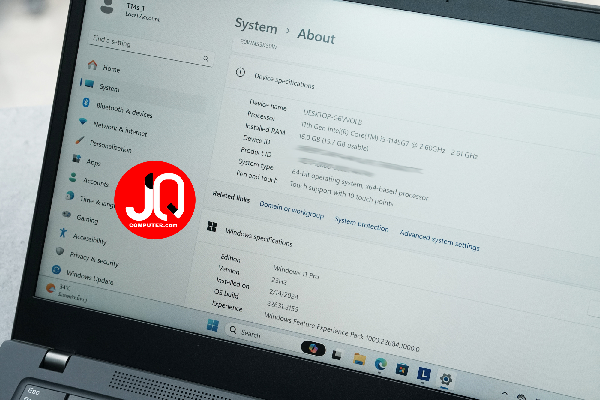Click the Device specifications info icon
The width and height of the screenshot is (600, 400).
pyautogui.click(x=240, y=72)
